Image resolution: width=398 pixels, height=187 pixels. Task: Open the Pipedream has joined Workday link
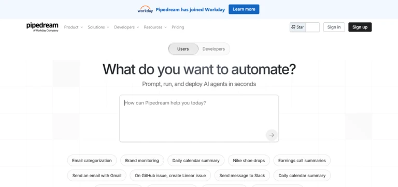(190, 10)
